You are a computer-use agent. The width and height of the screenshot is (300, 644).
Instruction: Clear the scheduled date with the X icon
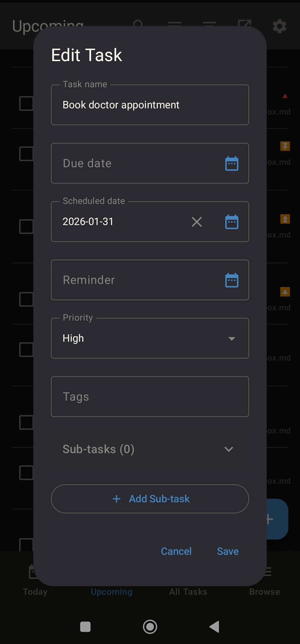click(x=197, y=221)
